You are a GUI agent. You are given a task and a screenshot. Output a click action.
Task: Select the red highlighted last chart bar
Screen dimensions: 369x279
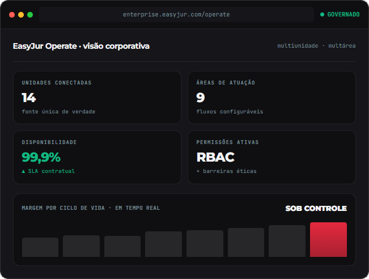329,239
